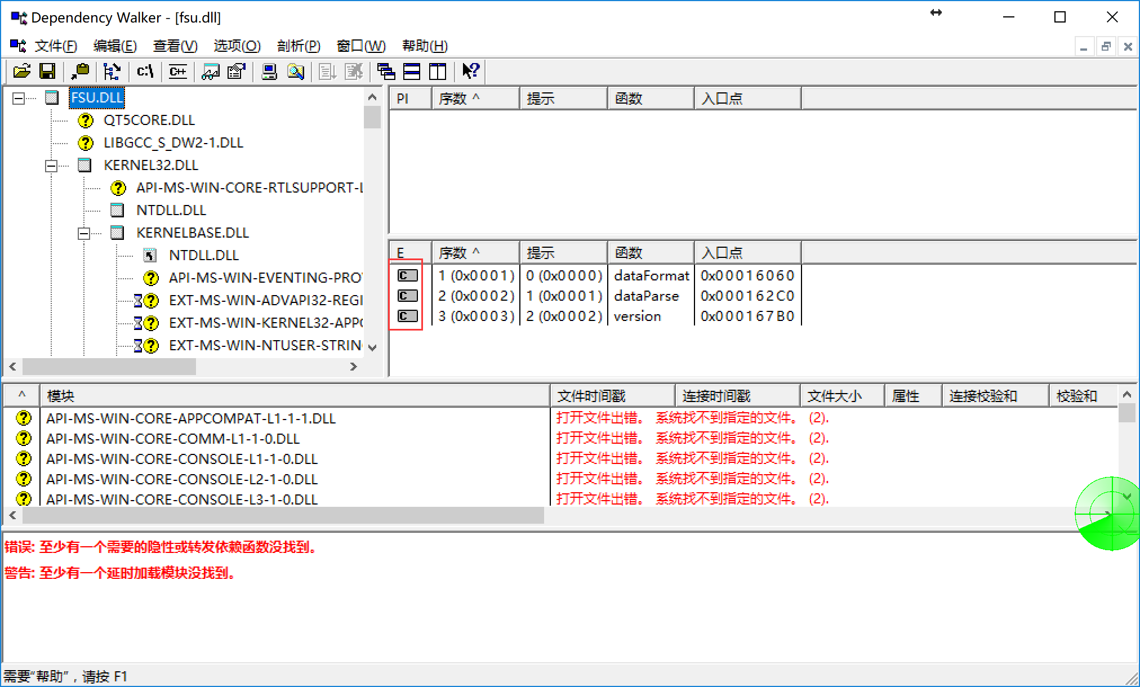Viewport: 1140px width, 687px height.
Task: Open the 编辑(E) menu
Action: [x=115, y=46]
